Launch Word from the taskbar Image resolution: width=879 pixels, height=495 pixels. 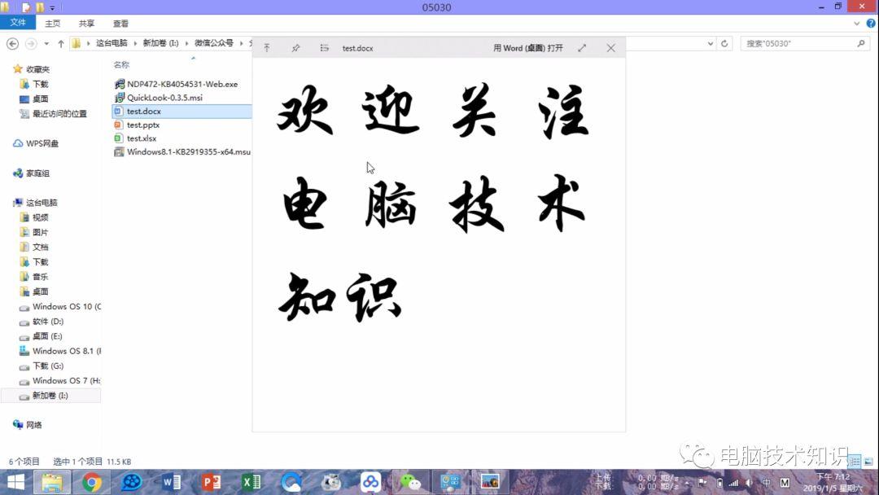(172, 482)
